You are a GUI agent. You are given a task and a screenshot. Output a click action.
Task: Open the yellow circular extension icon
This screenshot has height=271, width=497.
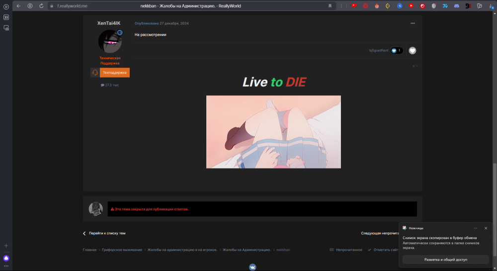click(388, 5)
